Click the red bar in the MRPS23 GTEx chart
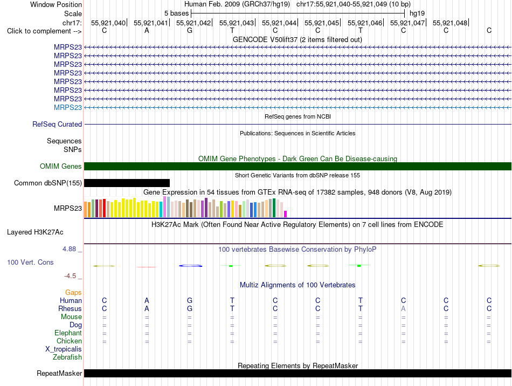 [104, 208]
